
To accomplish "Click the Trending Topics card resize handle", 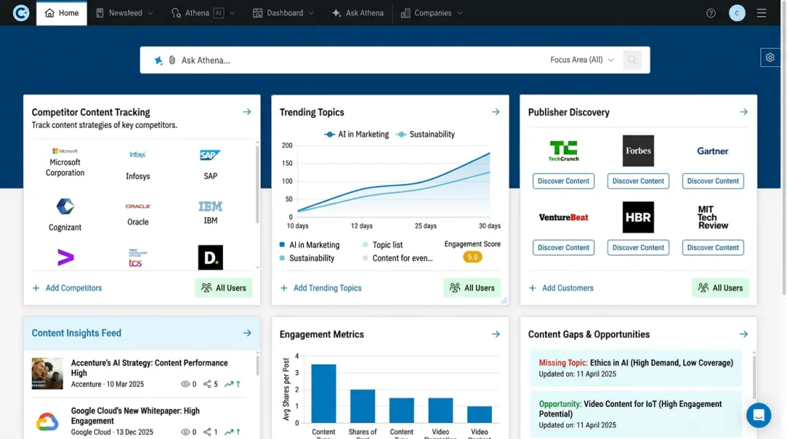I will tap(504, 300).
